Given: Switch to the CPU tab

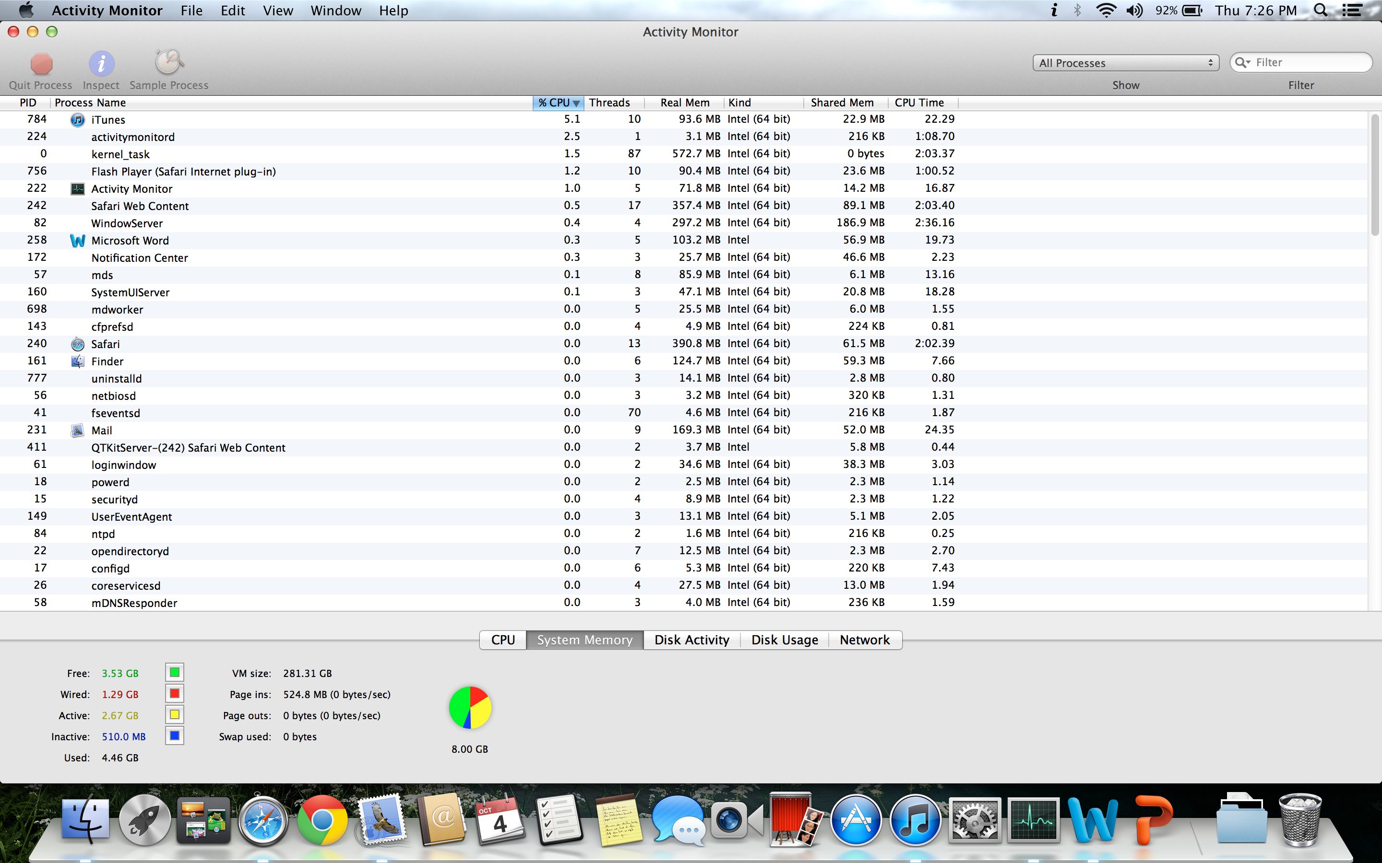Looking at the screenshot, I should point(503,640).
